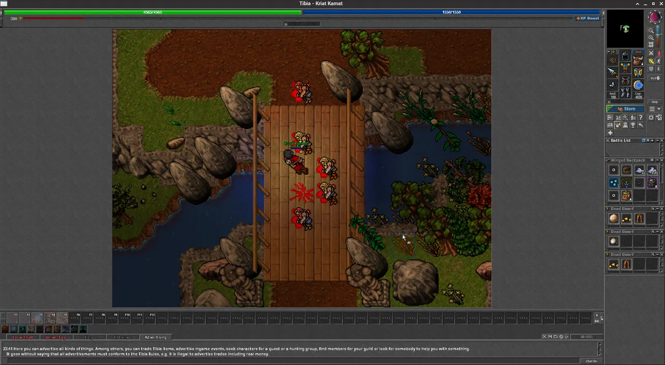Open the options gear icon
Viewport: 665px width, 365px height.
coord(651,117)
